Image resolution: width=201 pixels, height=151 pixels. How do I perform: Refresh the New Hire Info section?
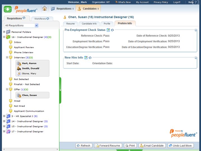[90, 58]
